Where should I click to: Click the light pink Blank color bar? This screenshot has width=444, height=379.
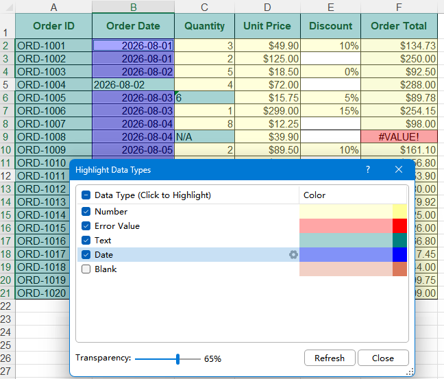click(x=346, y=269)
